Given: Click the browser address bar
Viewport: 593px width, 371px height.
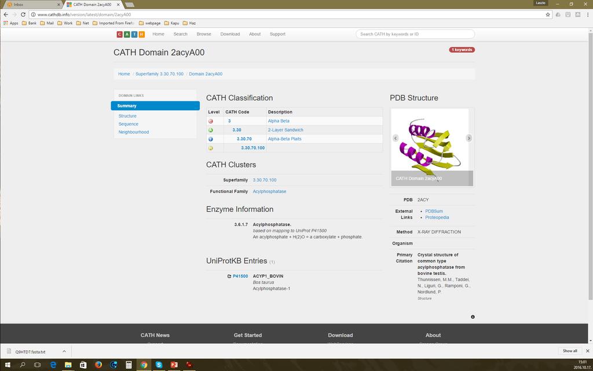Looking at the screenshot, I should (290, 14).
